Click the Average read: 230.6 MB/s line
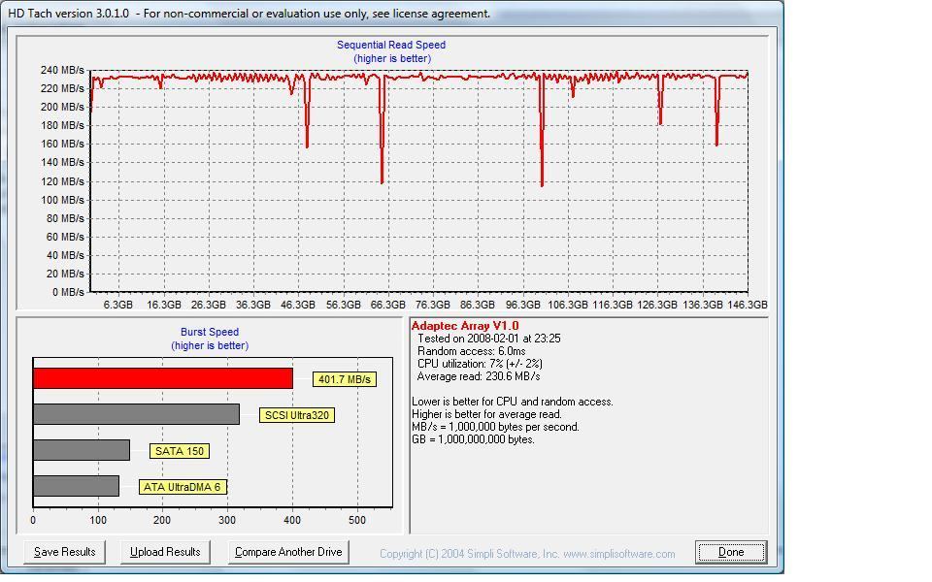The height and width of the screenshot is (582, 932). coord(478,376)
